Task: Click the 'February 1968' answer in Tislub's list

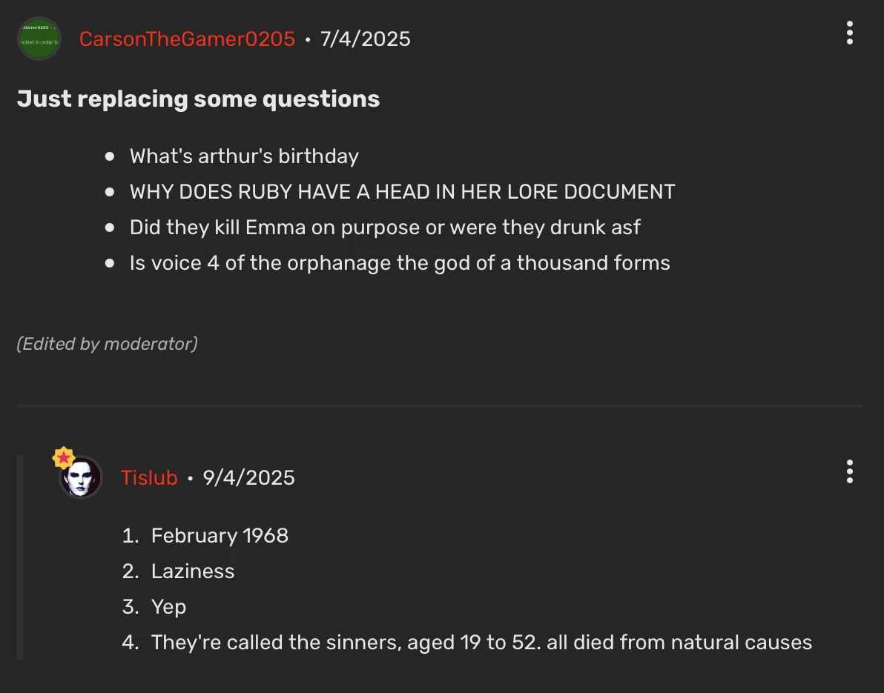Action: (220, 535)
